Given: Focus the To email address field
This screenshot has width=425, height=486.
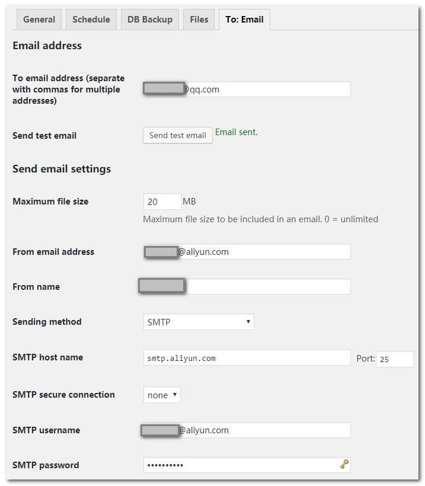Looking at the screenshot, I should pos(267,89).
